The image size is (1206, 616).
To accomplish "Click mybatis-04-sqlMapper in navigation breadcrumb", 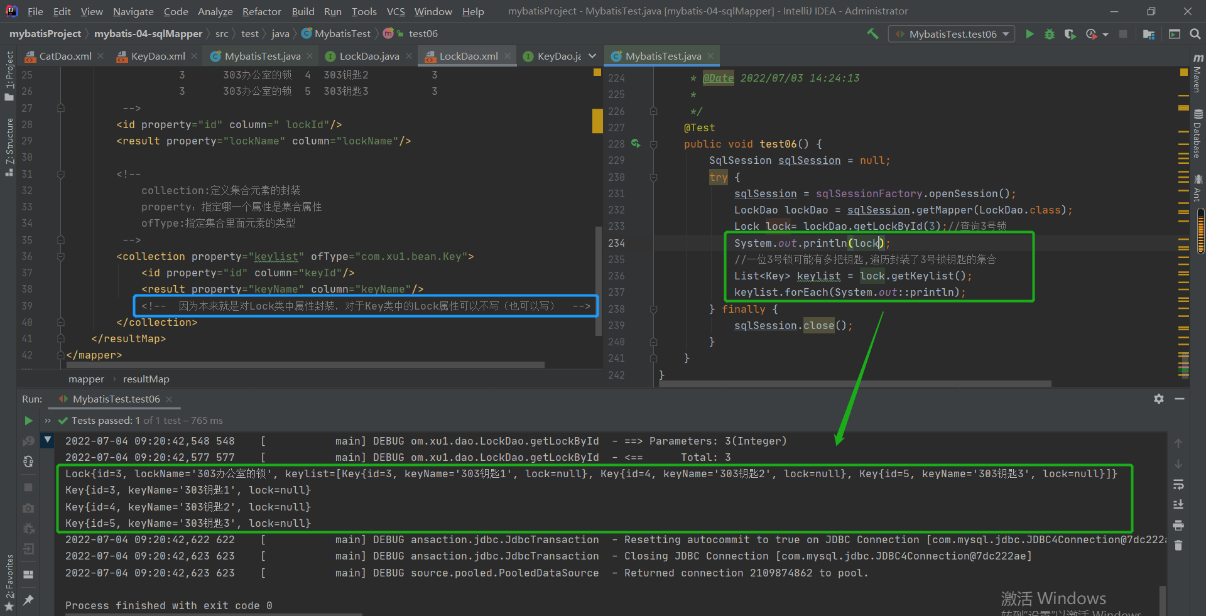I will (x=148, y=33).
